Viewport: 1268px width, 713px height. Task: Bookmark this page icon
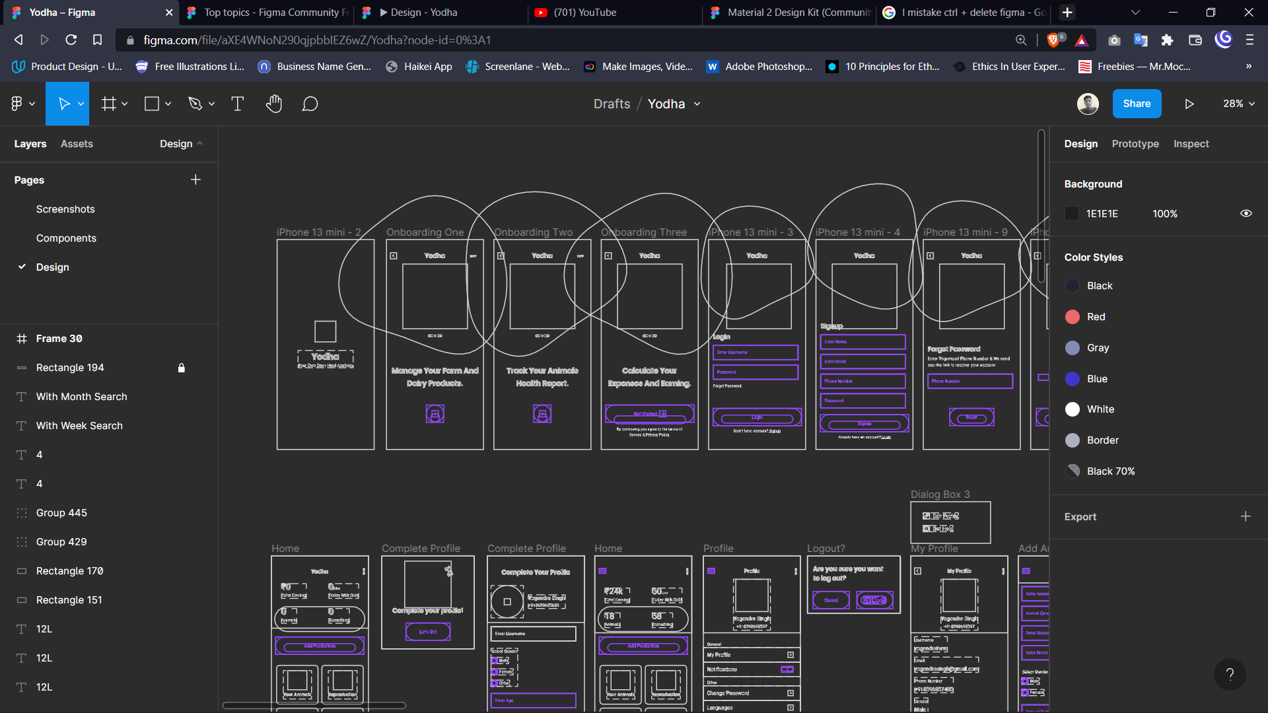pos(97,40)
